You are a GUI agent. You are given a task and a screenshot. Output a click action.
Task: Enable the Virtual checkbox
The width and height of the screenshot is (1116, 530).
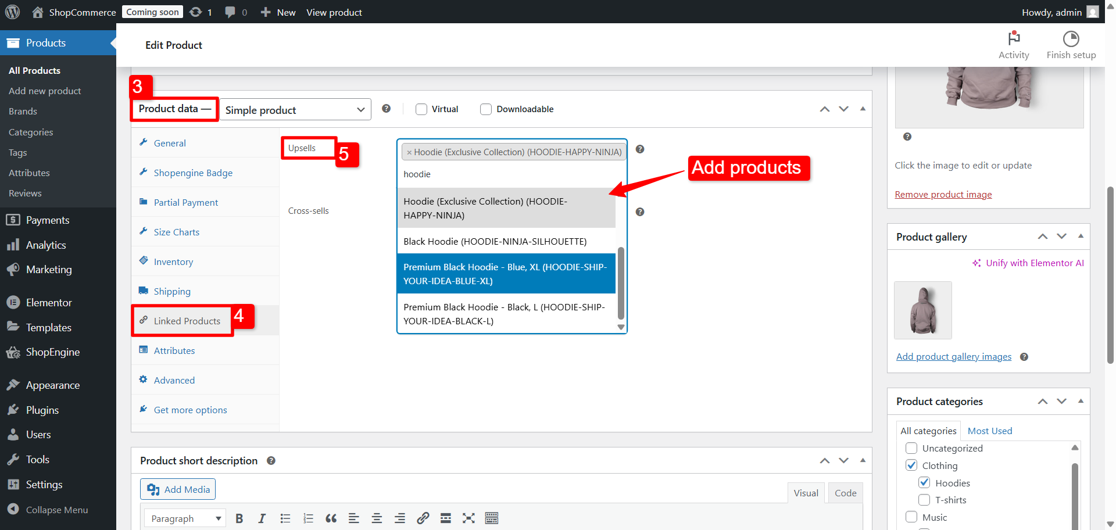(x=421, y=109)
